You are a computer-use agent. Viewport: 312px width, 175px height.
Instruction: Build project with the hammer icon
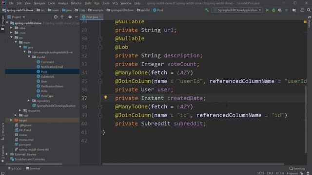(207, 10)
